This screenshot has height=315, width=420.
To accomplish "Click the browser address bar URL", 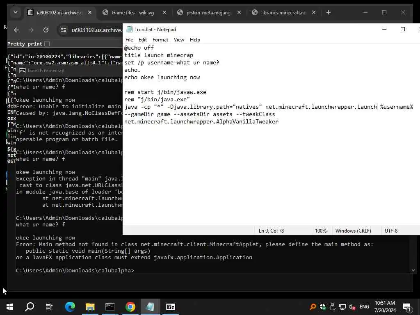I will click(96, 30).
